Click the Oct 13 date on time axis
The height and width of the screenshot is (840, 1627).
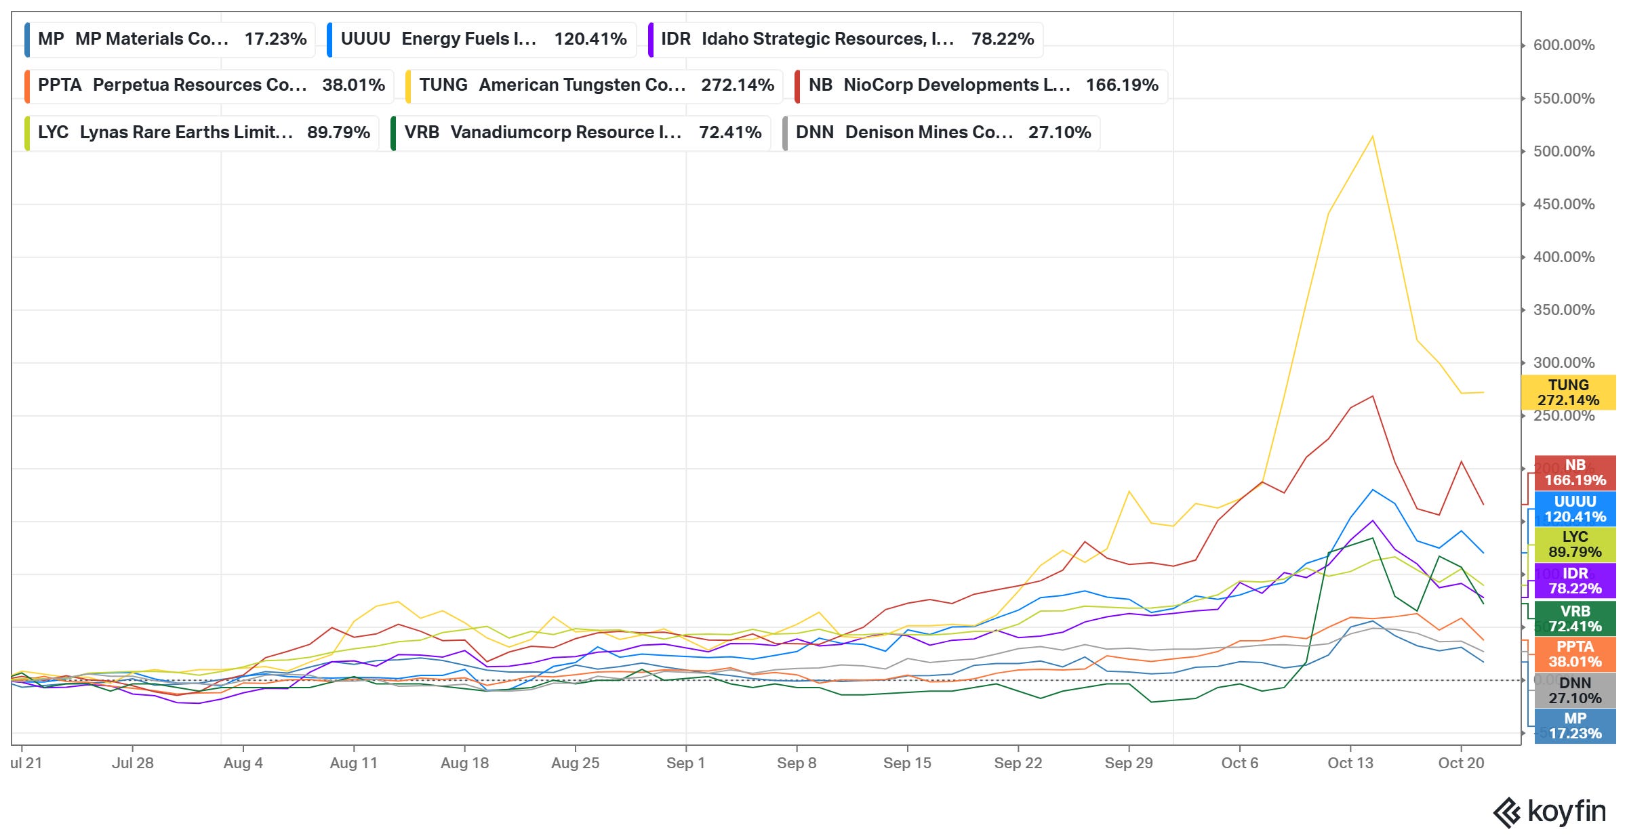[1350, 763]
